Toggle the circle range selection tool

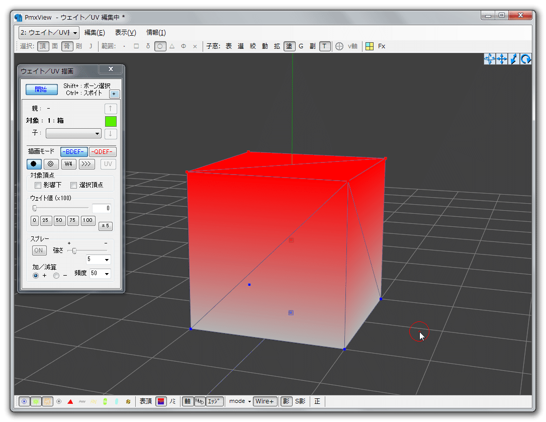[x=160, y=46]
